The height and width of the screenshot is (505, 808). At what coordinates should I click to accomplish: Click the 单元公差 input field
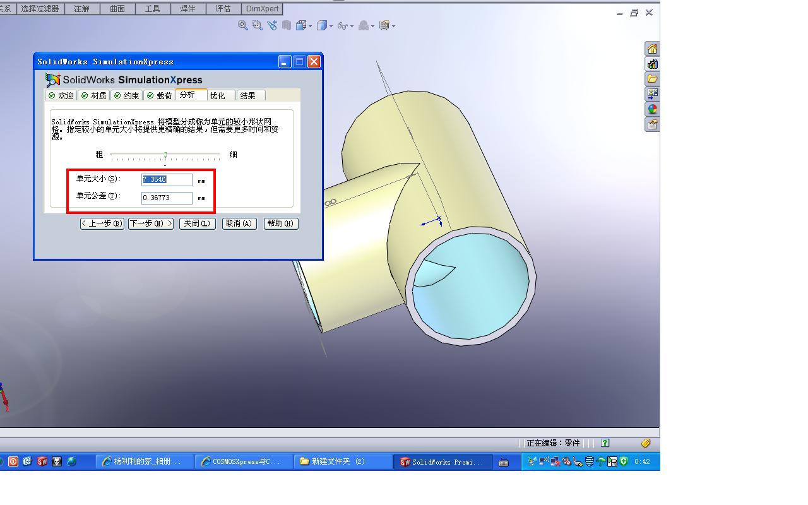(167, 198)
